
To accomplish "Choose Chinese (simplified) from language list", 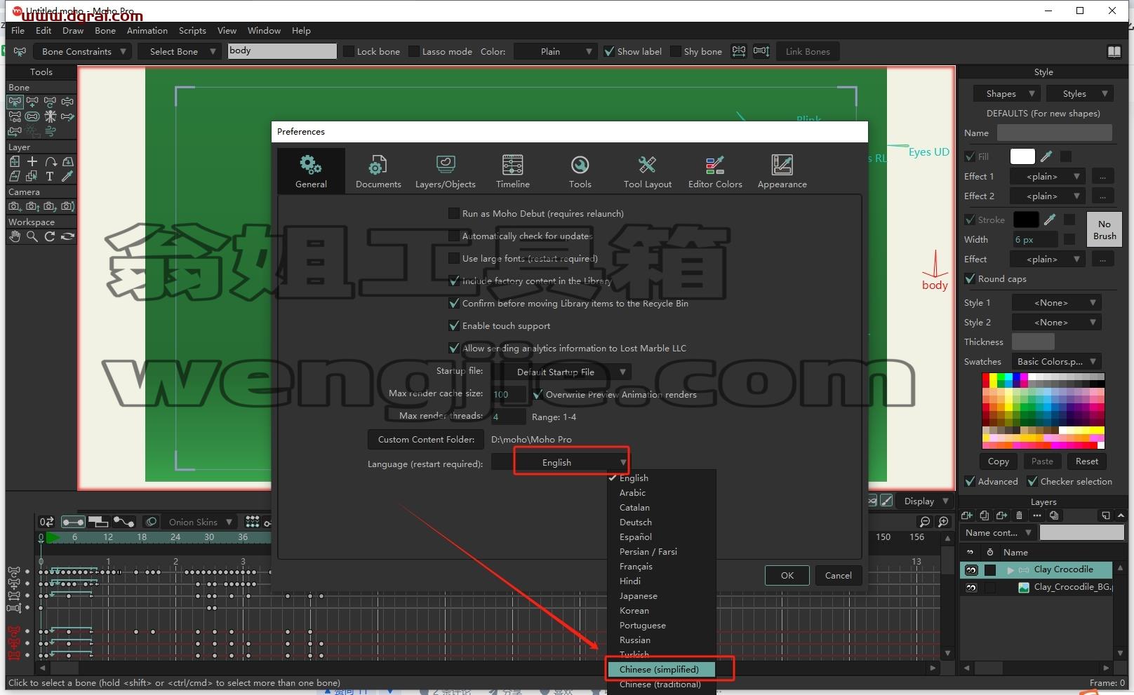I will pos(660,669).
